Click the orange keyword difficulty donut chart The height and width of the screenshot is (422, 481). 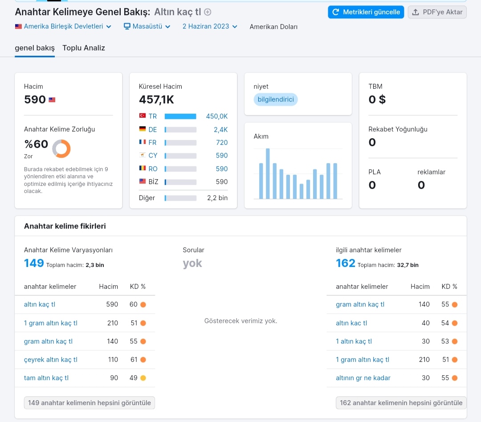61,148
